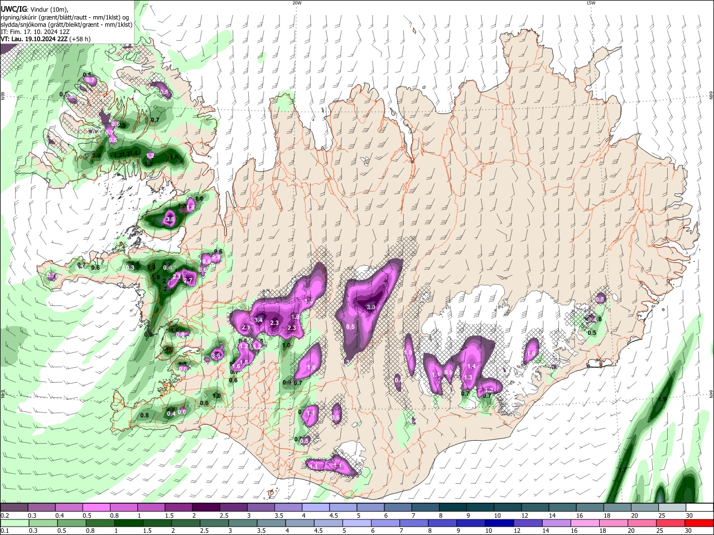Click top-row legend swatch between 8 and 9
Viewport: 714px width, 535px height.
[453, 508]
